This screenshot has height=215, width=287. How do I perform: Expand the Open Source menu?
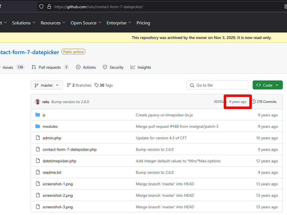coord(86,23)
